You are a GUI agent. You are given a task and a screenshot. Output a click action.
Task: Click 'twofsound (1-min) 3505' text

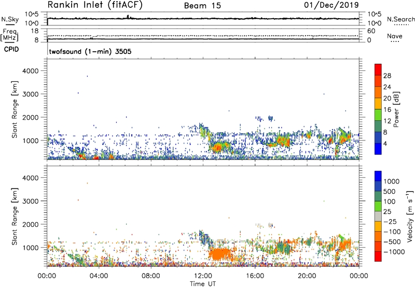point(90,51)
